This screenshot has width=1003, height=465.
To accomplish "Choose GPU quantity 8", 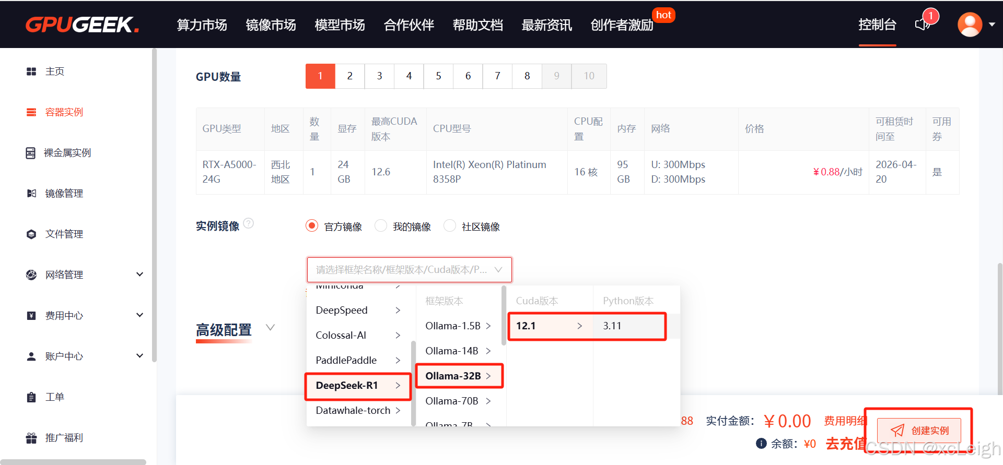I will pyautogui.click(x=527, y=76).
